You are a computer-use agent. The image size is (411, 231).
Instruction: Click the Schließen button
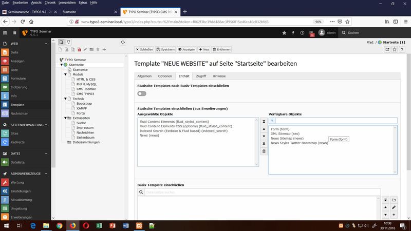145,49
